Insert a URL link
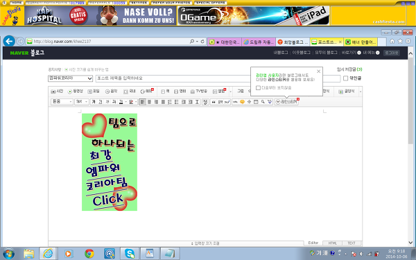The image size is (416, 260). 235,102
